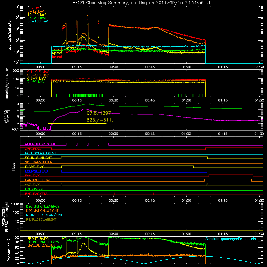Click the yellow flare duration bar in GOES panel
This screenshot has height=267, width=267.
tap(77, 123)
